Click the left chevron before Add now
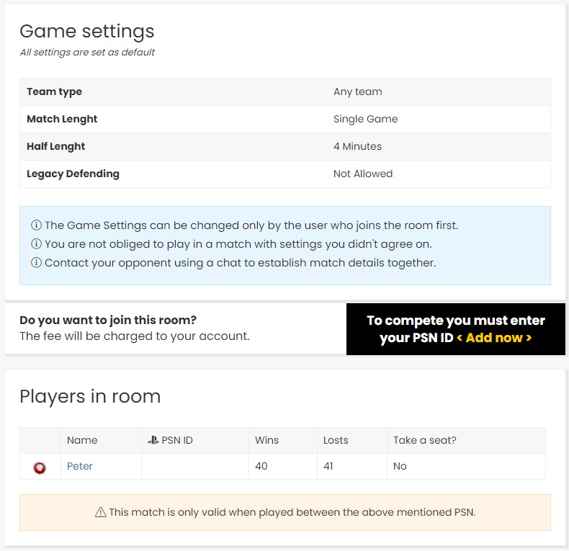Image resolution: width=569 pixels, height=551 pixels. (x=459, y=338)
